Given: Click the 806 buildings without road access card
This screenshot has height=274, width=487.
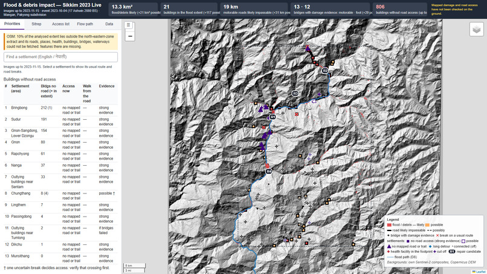Looking at the screenshot, I should [x=400, y=9].
